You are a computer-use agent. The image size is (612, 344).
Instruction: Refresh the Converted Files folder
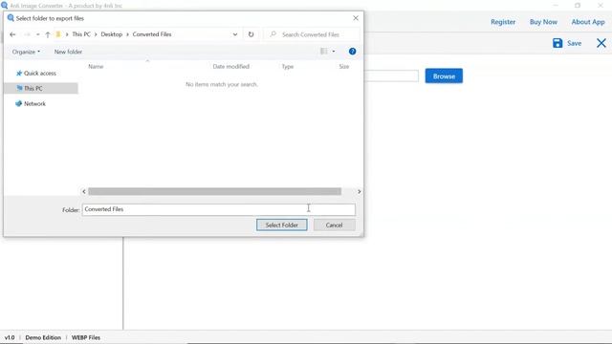point(251,34)
